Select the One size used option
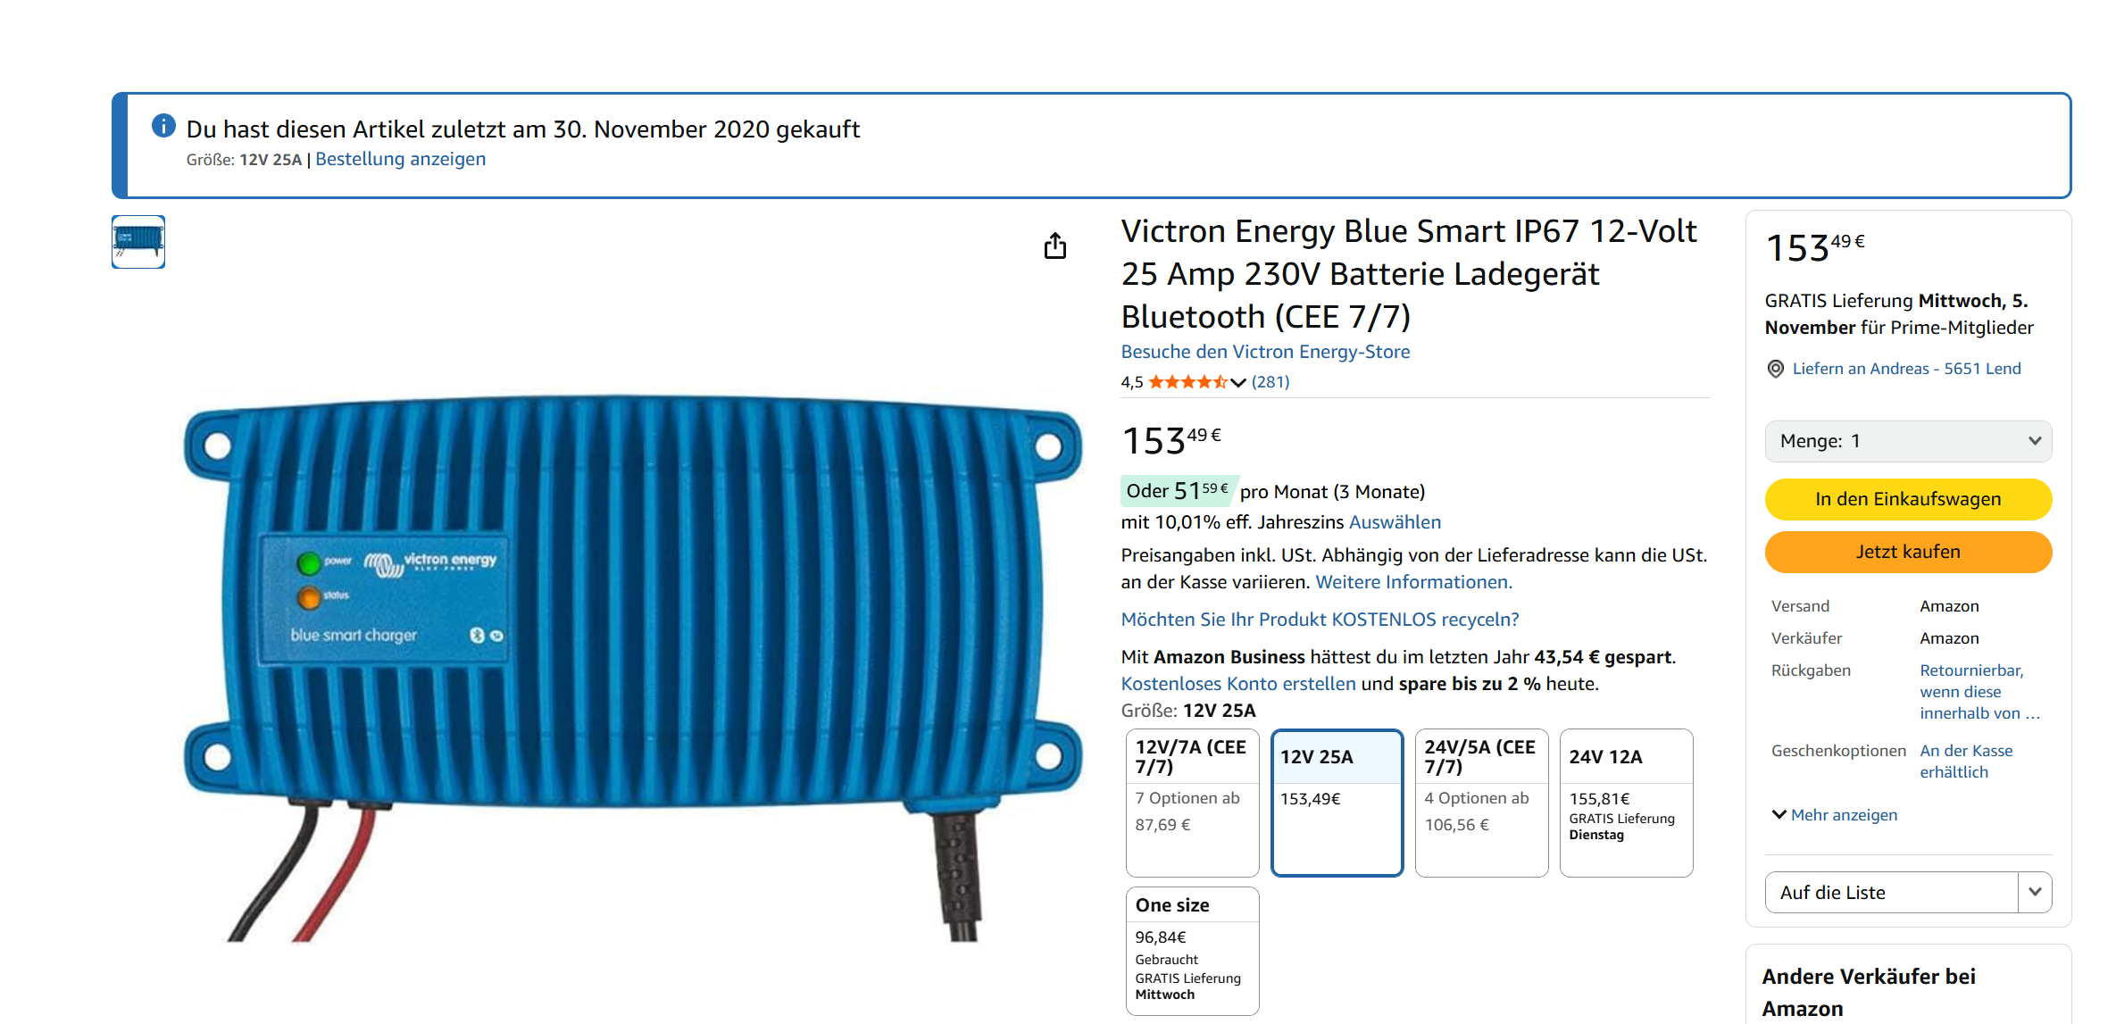2116x1024 pixels. (x=1192, y=950)
